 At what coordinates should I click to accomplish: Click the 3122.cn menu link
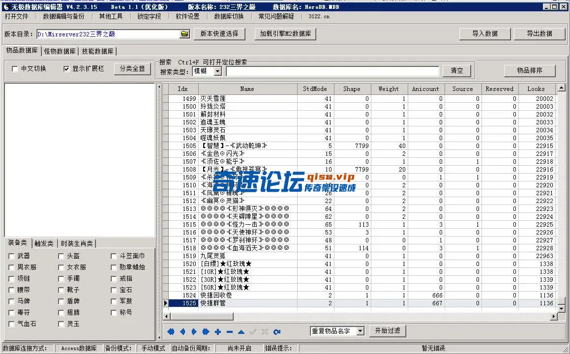319,16
